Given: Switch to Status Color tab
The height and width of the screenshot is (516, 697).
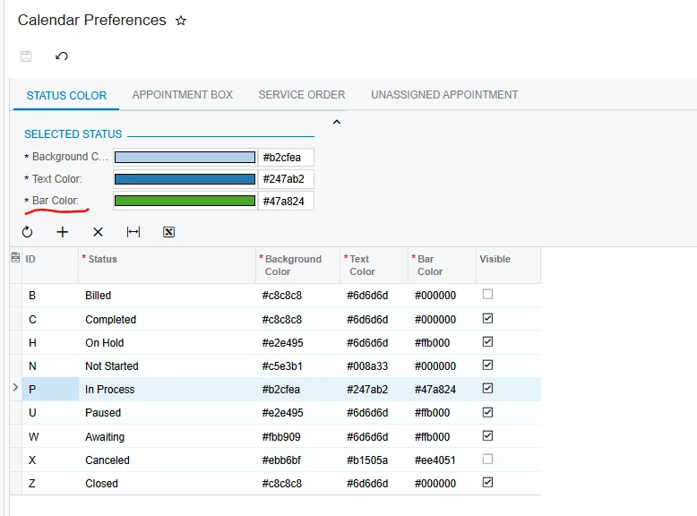Looking at the screenshot, I should tap(66, 96).
